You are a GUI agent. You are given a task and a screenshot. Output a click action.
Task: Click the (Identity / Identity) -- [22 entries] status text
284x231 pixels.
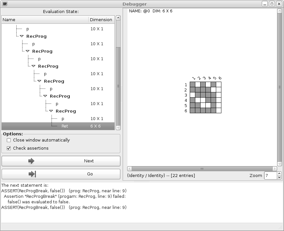pos(161,175)
